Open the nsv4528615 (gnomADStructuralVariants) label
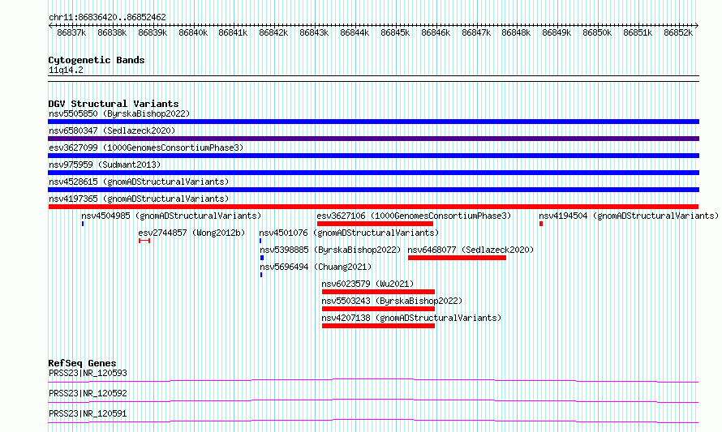The height and width of the screenshot is (432, 722). coord(139,182)
